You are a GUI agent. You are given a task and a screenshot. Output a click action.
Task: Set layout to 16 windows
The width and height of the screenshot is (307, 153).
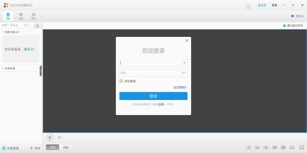coord(275,147)
